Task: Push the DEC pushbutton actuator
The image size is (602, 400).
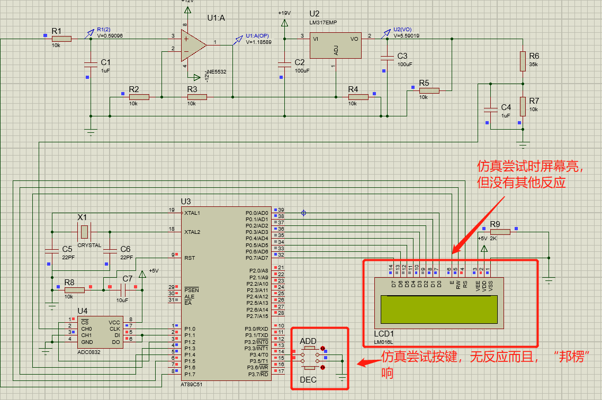Action: point(309,368)
